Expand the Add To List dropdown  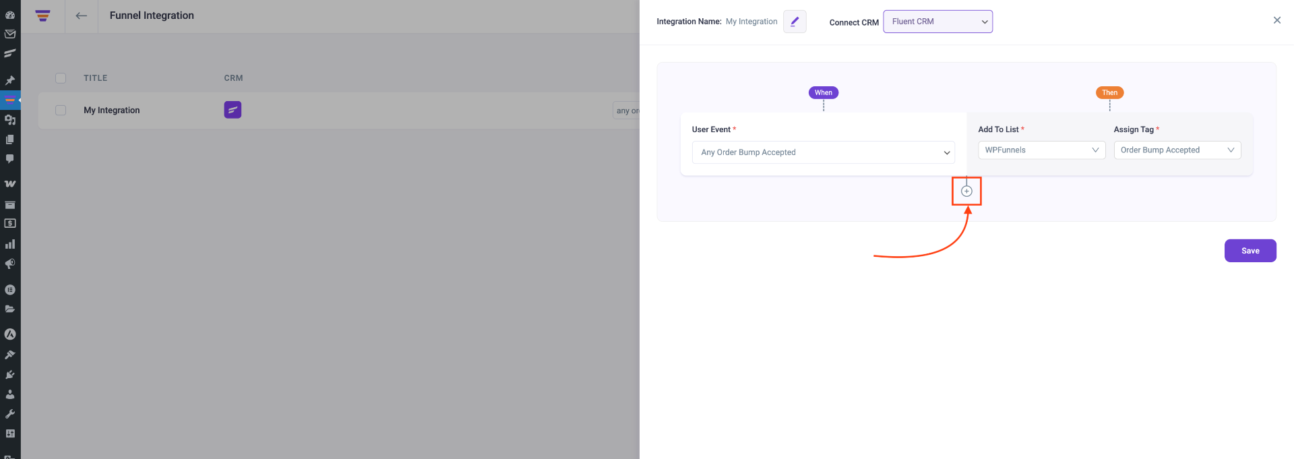point(1041,150)
